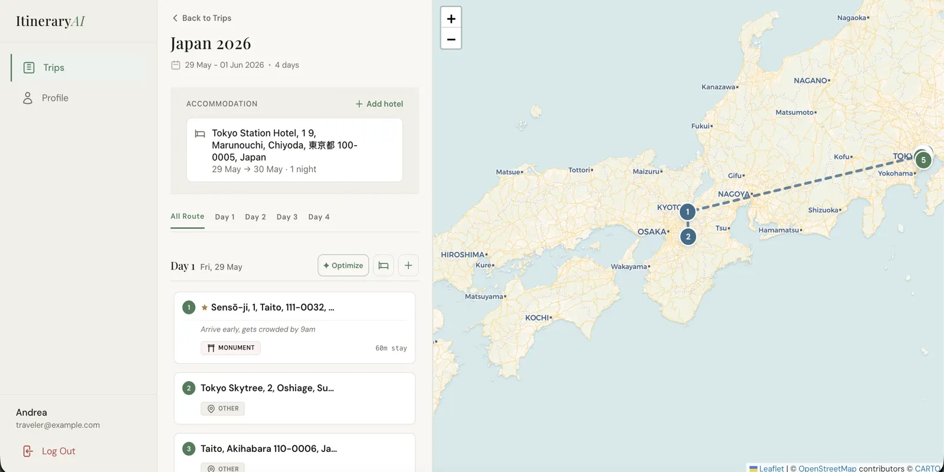The image size is (944, 472).
Task: Zoom in on the map
Action: (x=451, y=18)
